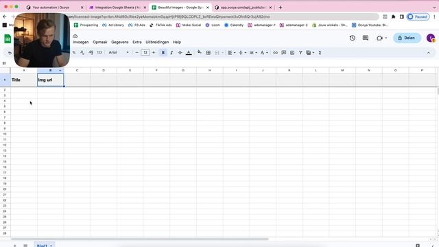Click the Delen share button
The image size is (439, 247).
(407, 38)
